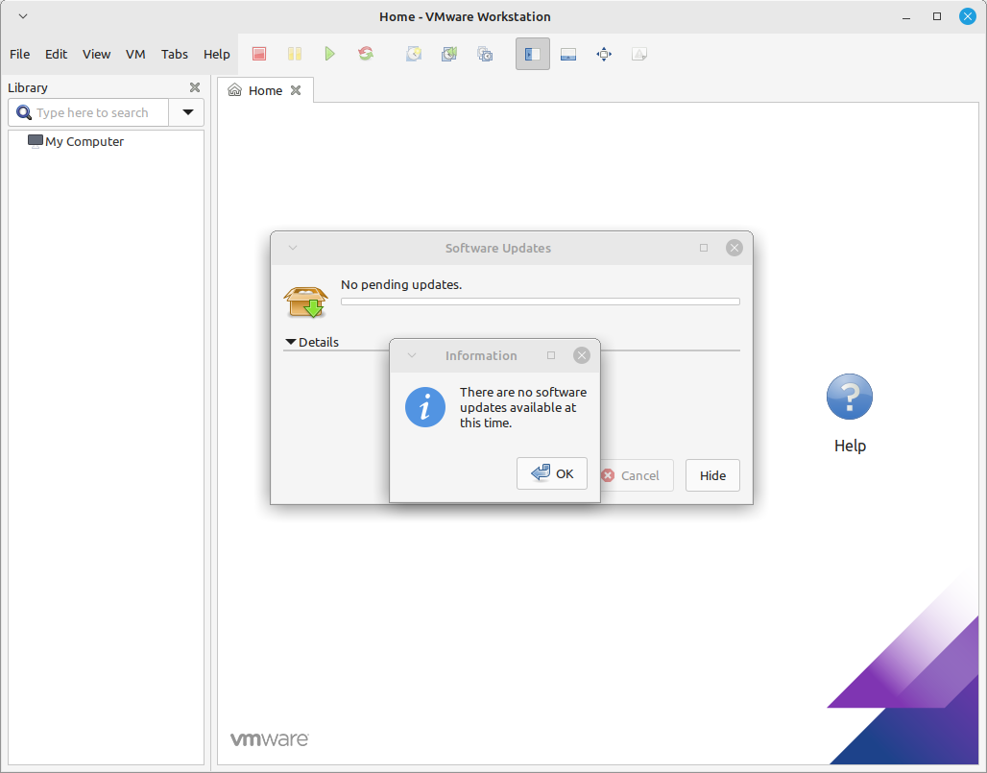
Task: Close the Software Updates dialog
Action: (x=734, y=248)
